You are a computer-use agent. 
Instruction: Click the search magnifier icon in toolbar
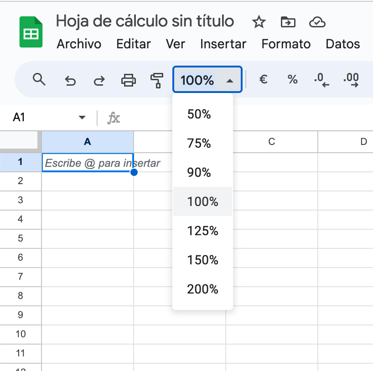(x=40, y=80)
